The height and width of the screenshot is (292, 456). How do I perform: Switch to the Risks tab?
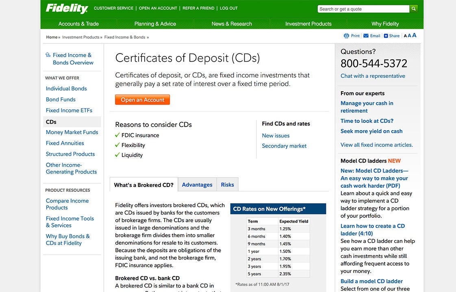(227, 185)
